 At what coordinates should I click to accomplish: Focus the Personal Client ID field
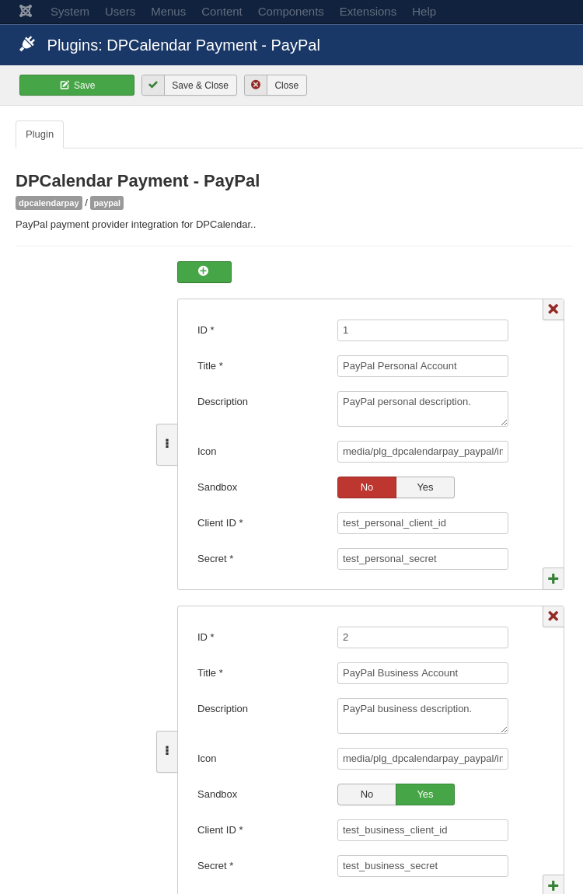tap(422, 523)
